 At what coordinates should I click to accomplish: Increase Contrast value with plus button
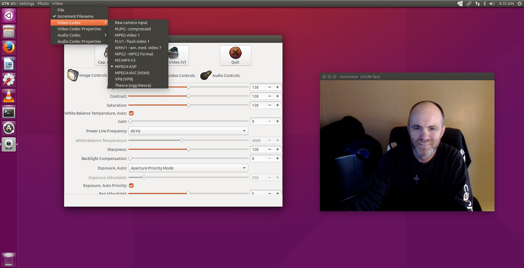click(x=277, y=96)
